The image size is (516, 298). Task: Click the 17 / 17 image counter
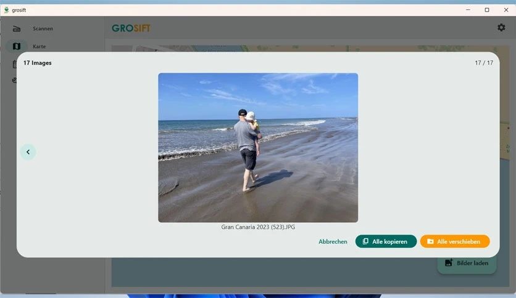coord(484,63)
